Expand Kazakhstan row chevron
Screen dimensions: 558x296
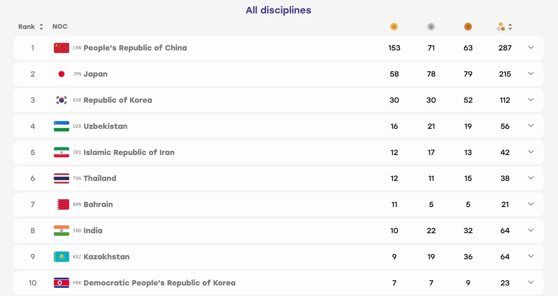click(531, 256)
